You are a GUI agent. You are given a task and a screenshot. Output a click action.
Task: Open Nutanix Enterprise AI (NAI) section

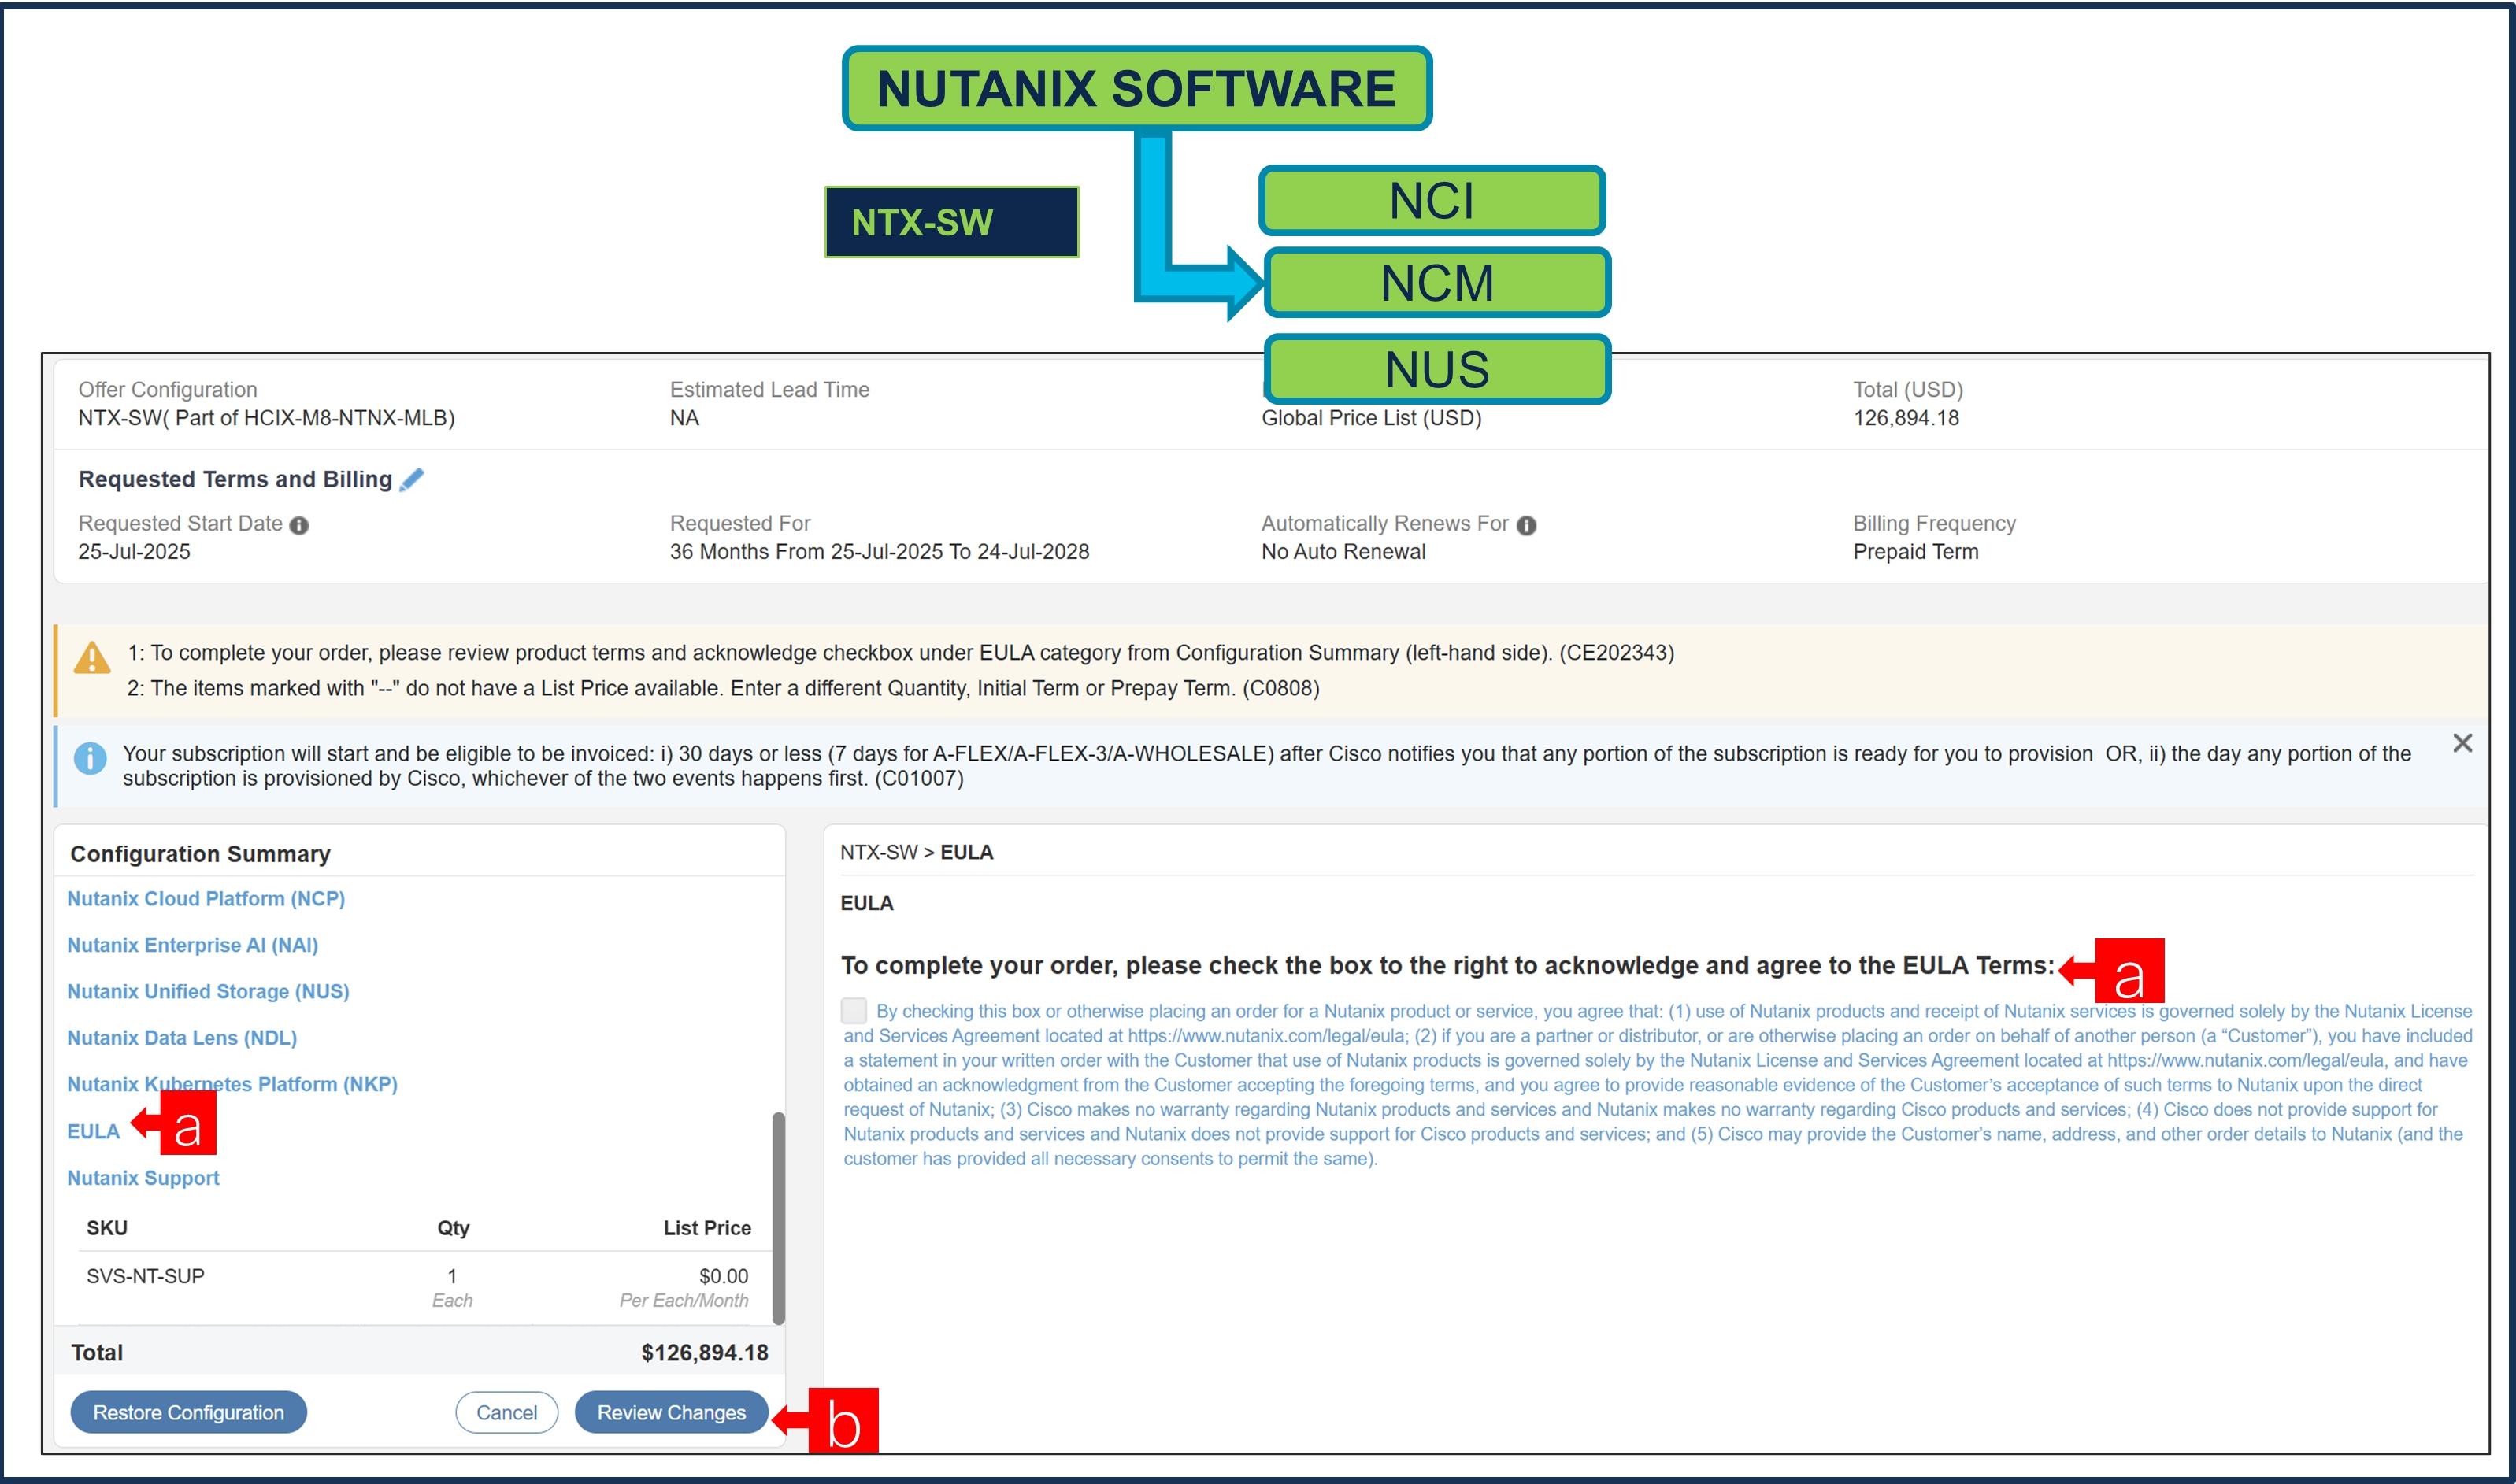coord(192,945)
